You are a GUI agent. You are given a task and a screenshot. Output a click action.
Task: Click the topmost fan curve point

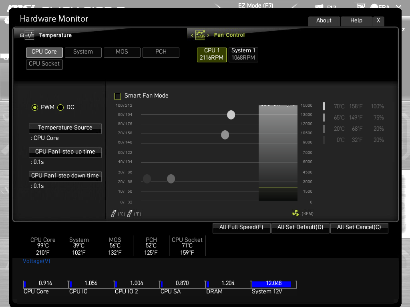(231, 115)
